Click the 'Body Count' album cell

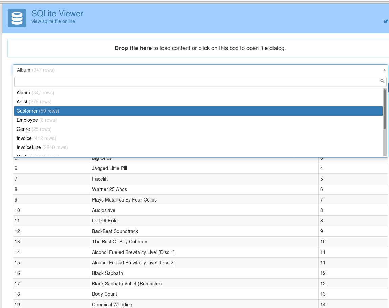[204, 294]
